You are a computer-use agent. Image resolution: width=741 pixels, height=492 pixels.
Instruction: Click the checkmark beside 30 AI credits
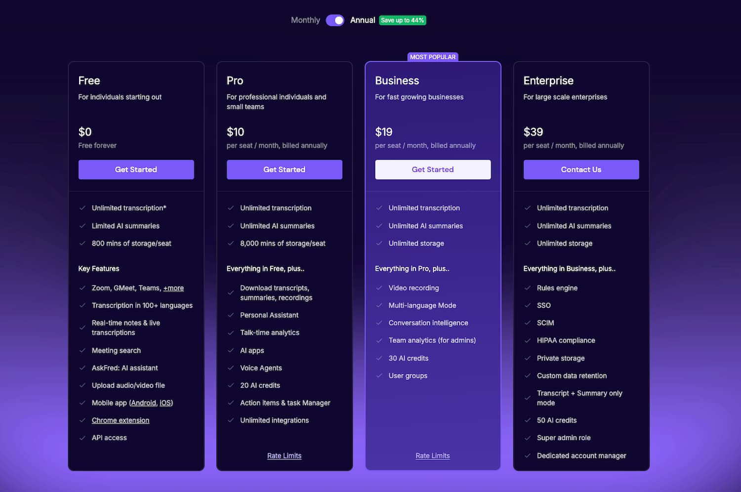pyautogui.click(x=379, y=358)
